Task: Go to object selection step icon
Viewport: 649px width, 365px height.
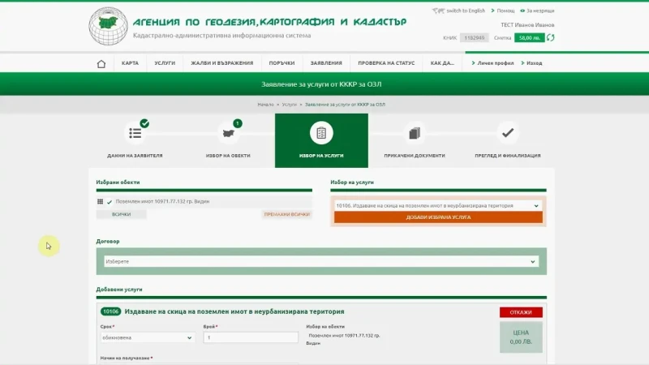Action: pyautogui.click(x=228, y=133)
